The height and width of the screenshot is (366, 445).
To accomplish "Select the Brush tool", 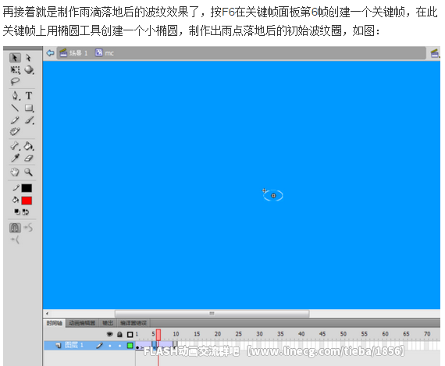I will [x=29, y=120].
